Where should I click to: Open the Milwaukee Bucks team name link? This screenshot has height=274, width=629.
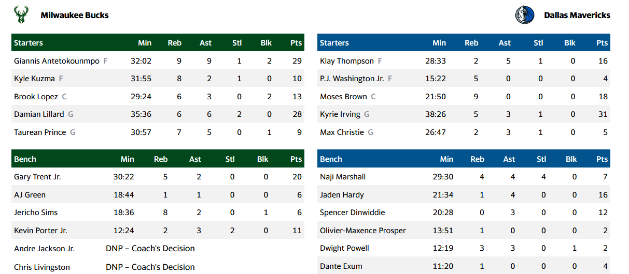[75, 15]
